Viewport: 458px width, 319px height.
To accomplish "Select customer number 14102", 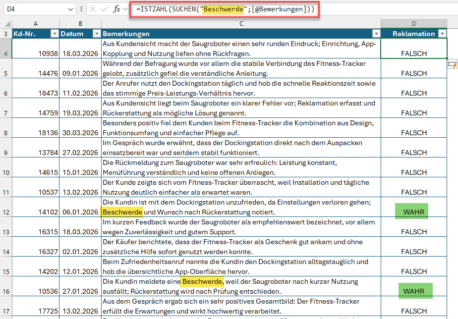I will [x=36, y=207].
